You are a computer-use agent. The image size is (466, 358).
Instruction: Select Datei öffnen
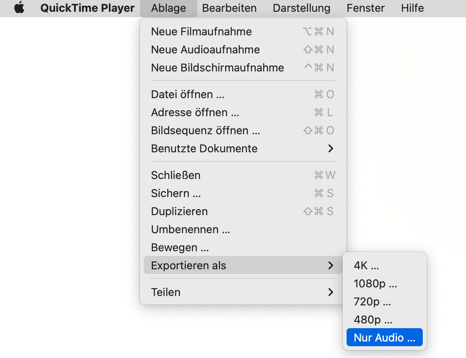[187, 94]
